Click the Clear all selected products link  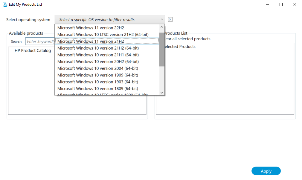187,39
